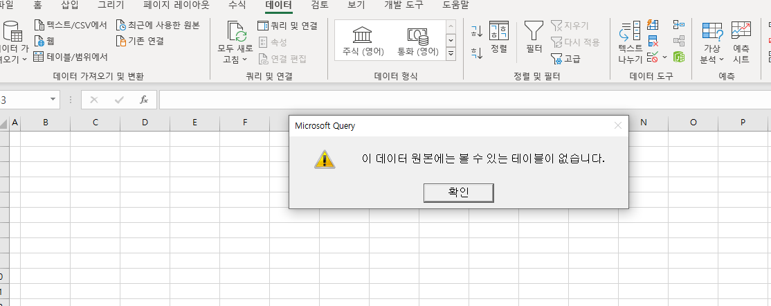The width and height of the screenshot is (771, 306).
Task: Click the 텍스트/CSV에서 import icon
Action: (x=39, y=26)
